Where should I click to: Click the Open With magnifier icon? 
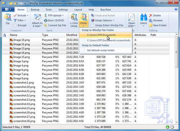pyautogui.click(x=131, y=18)
